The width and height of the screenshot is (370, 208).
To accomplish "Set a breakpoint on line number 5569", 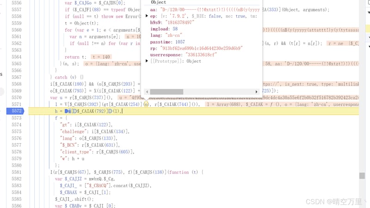I will 17,91.
